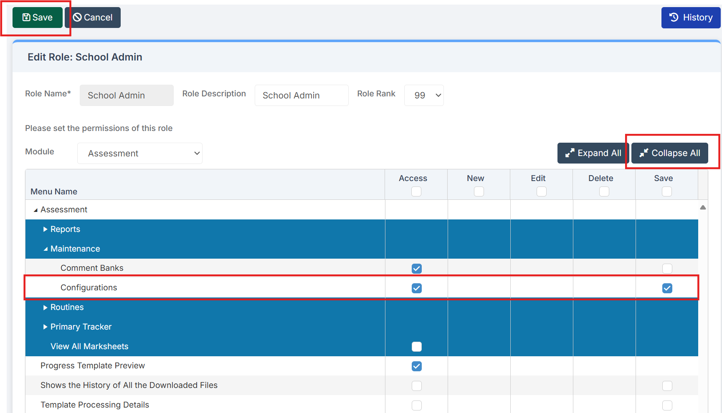Collapse the Maintenance tree node

click(45, 249)
